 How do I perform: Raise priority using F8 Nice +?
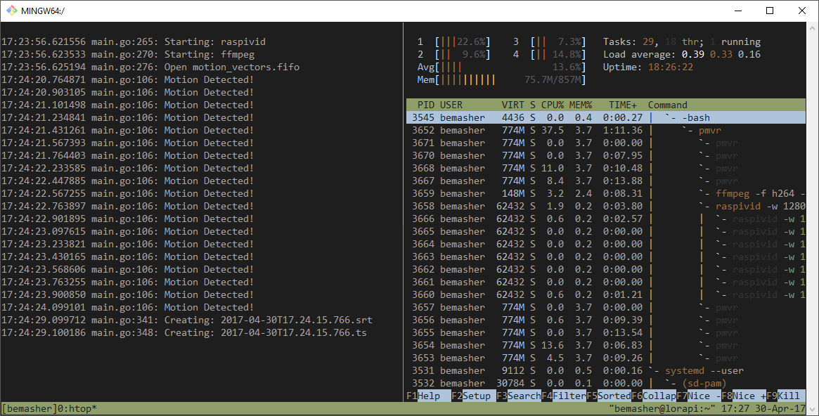pyautogui.click(x=744, y=396)
